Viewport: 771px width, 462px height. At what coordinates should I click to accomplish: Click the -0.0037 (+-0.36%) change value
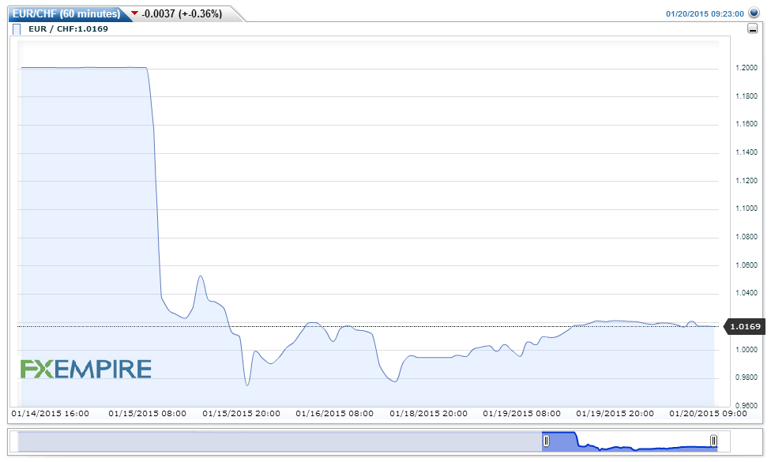tap(181, 13)
